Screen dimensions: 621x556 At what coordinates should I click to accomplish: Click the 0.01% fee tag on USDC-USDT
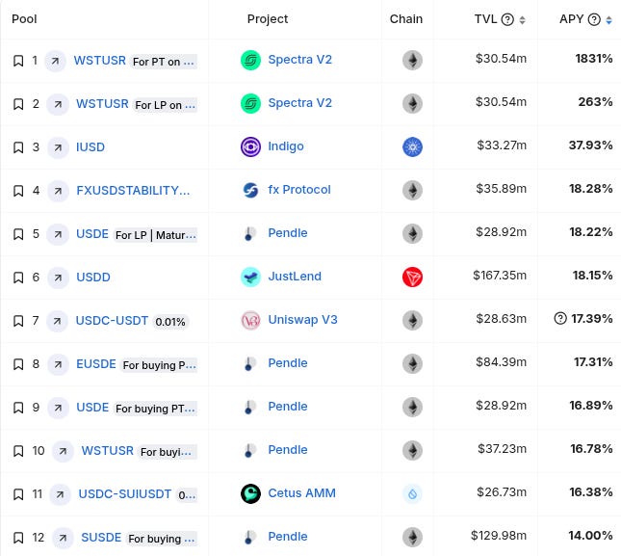point(170,322)
